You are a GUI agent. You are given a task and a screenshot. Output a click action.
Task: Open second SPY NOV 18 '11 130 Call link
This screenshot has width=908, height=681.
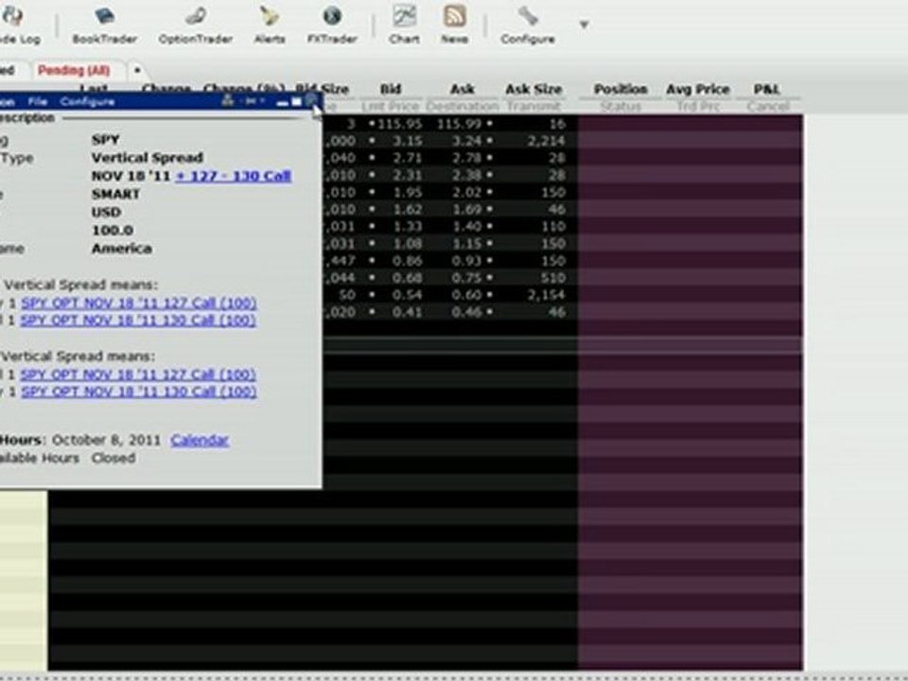pos(139,392)
